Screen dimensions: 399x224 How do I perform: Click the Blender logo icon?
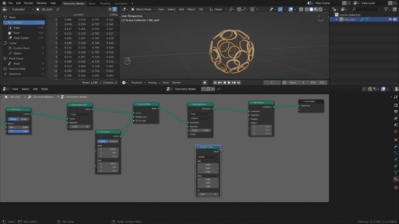coord(4,3)
